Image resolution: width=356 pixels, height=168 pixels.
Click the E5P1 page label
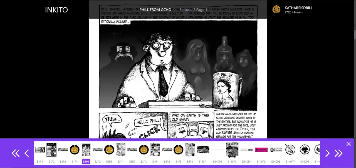[x=190, y=162]
